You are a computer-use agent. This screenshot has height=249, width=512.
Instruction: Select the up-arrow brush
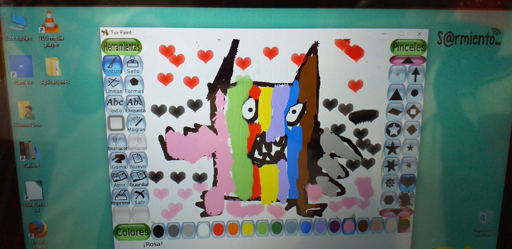415,75
